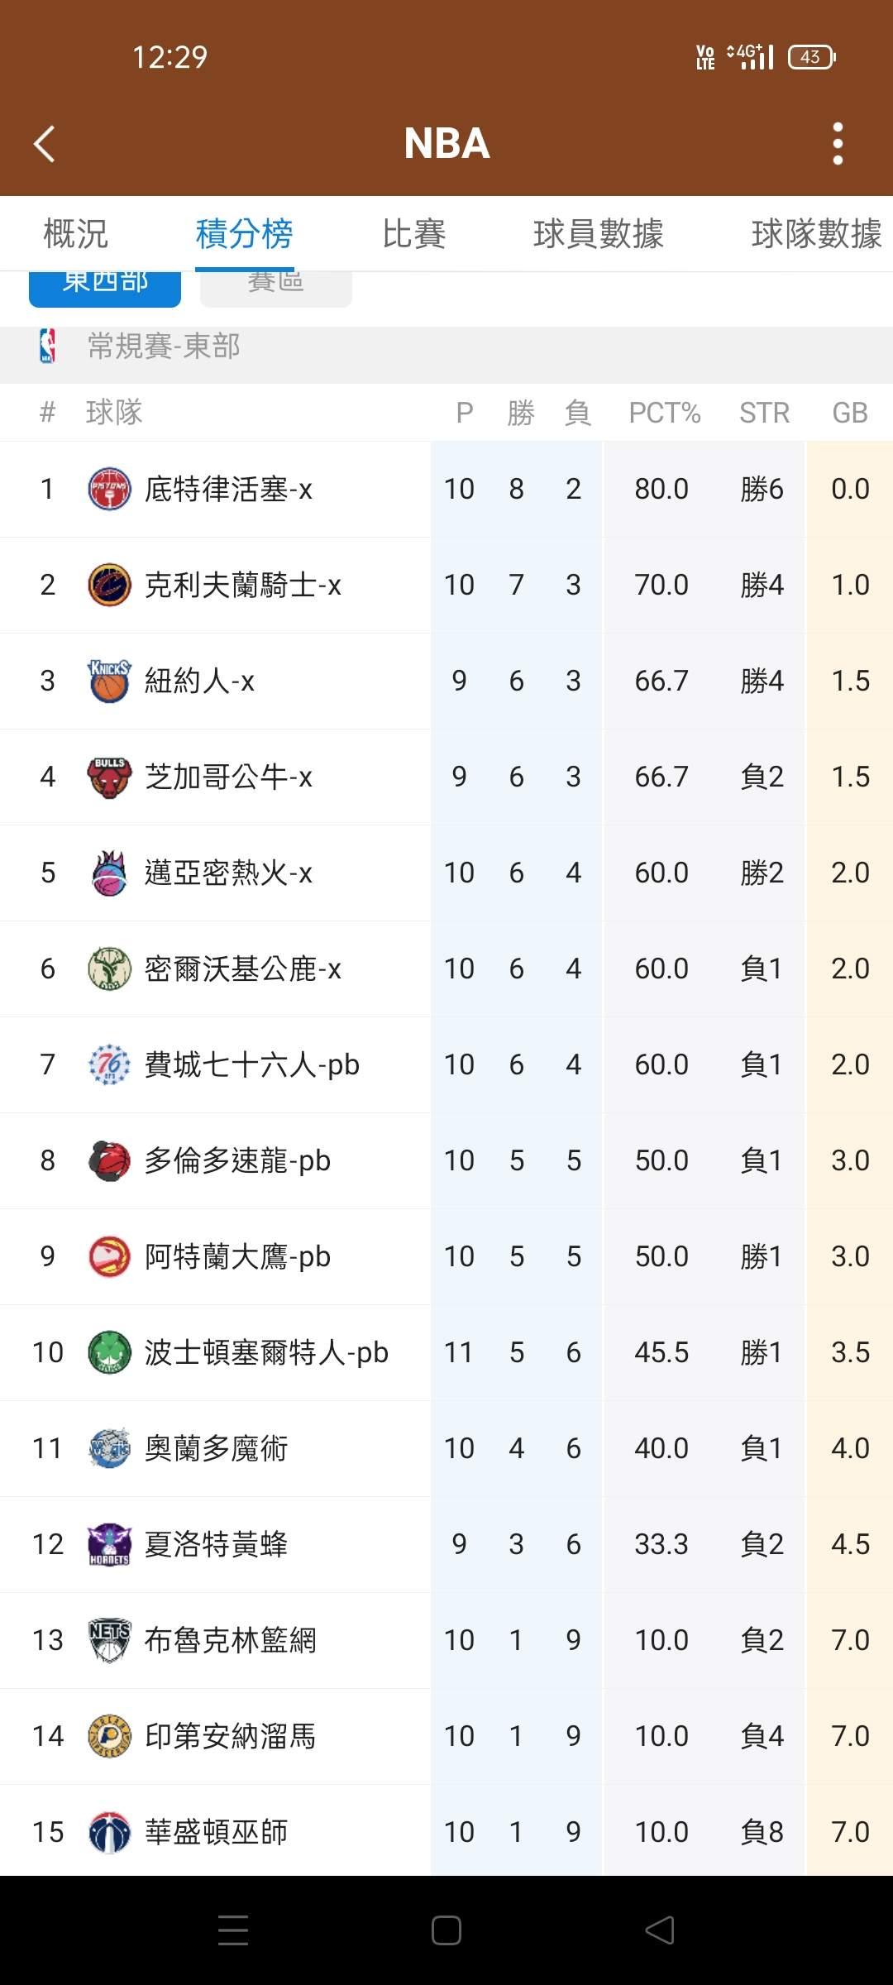The height and width of the screenshot is (1985, 893).
Task: Switch to the 概況 tab
Action: point(75,233)
